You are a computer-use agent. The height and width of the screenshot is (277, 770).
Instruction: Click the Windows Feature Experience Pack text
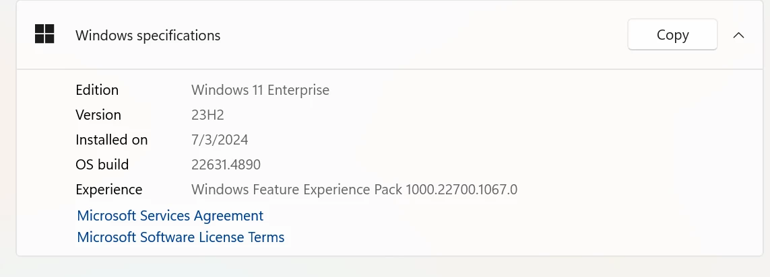pos(297,190)
